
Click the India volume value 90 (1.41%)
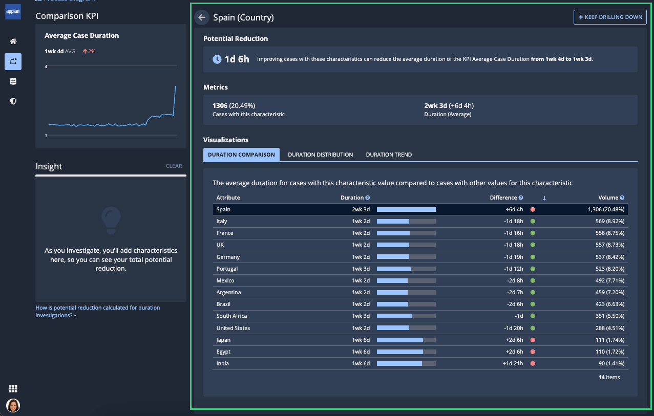(x=609, y=363)
